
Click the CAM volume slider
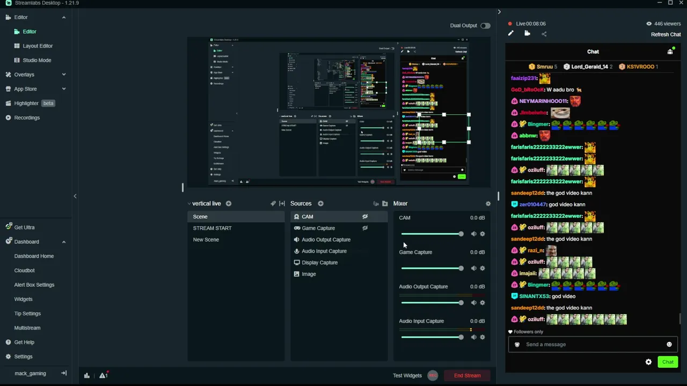[432, 234]
